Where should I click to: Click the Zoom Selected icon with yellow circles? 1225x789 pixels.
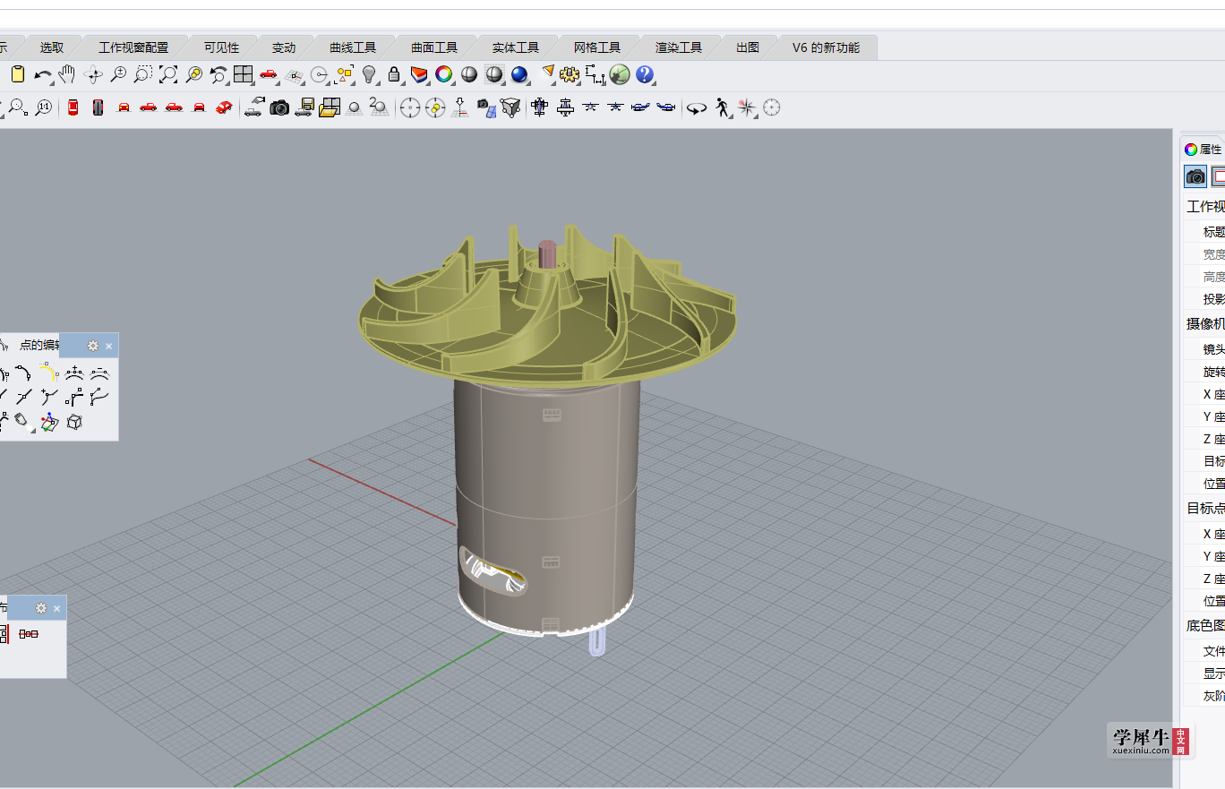coord(193,74)
